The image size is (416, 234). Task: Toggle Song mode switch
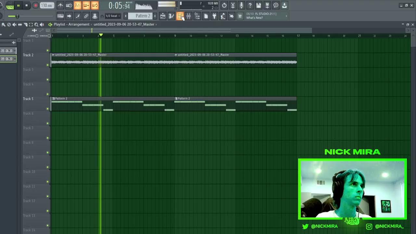[10, 6]
